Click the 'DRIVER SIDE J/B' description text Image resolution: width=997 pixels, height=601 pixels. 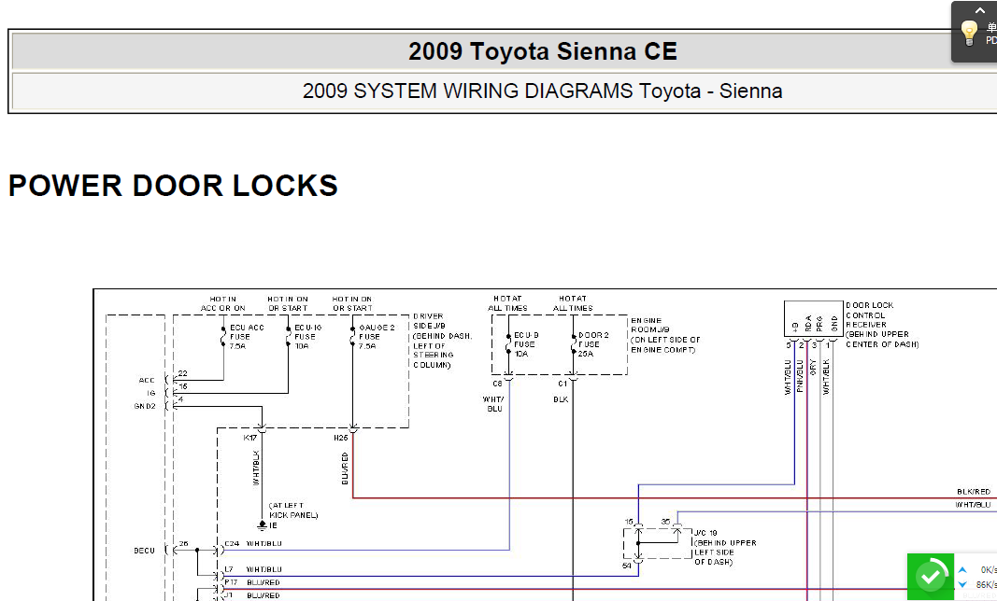443,341
